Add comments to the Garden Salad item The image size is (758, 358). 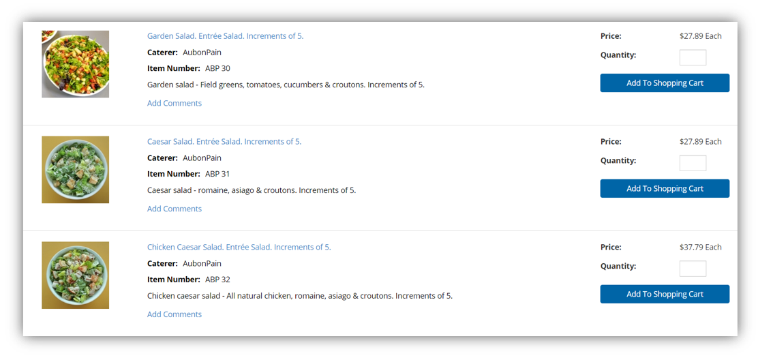[175, 103]
